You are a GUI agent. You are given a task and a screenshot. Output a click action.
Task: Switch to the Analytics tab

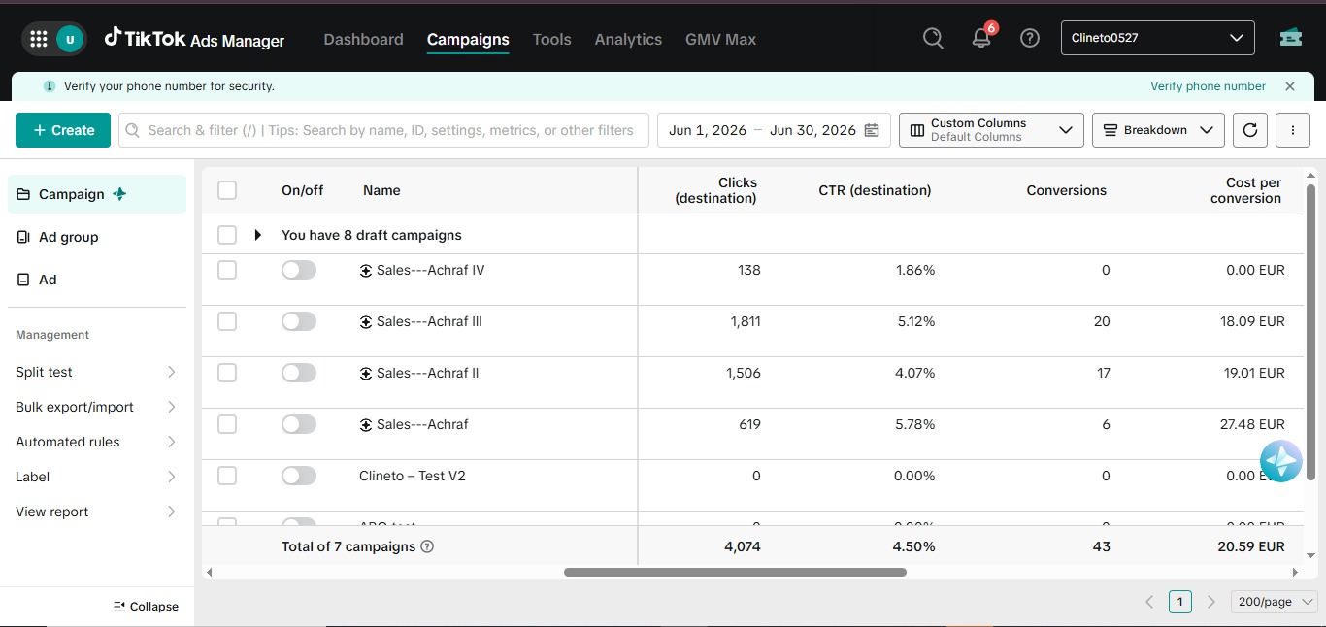(628, 39)
